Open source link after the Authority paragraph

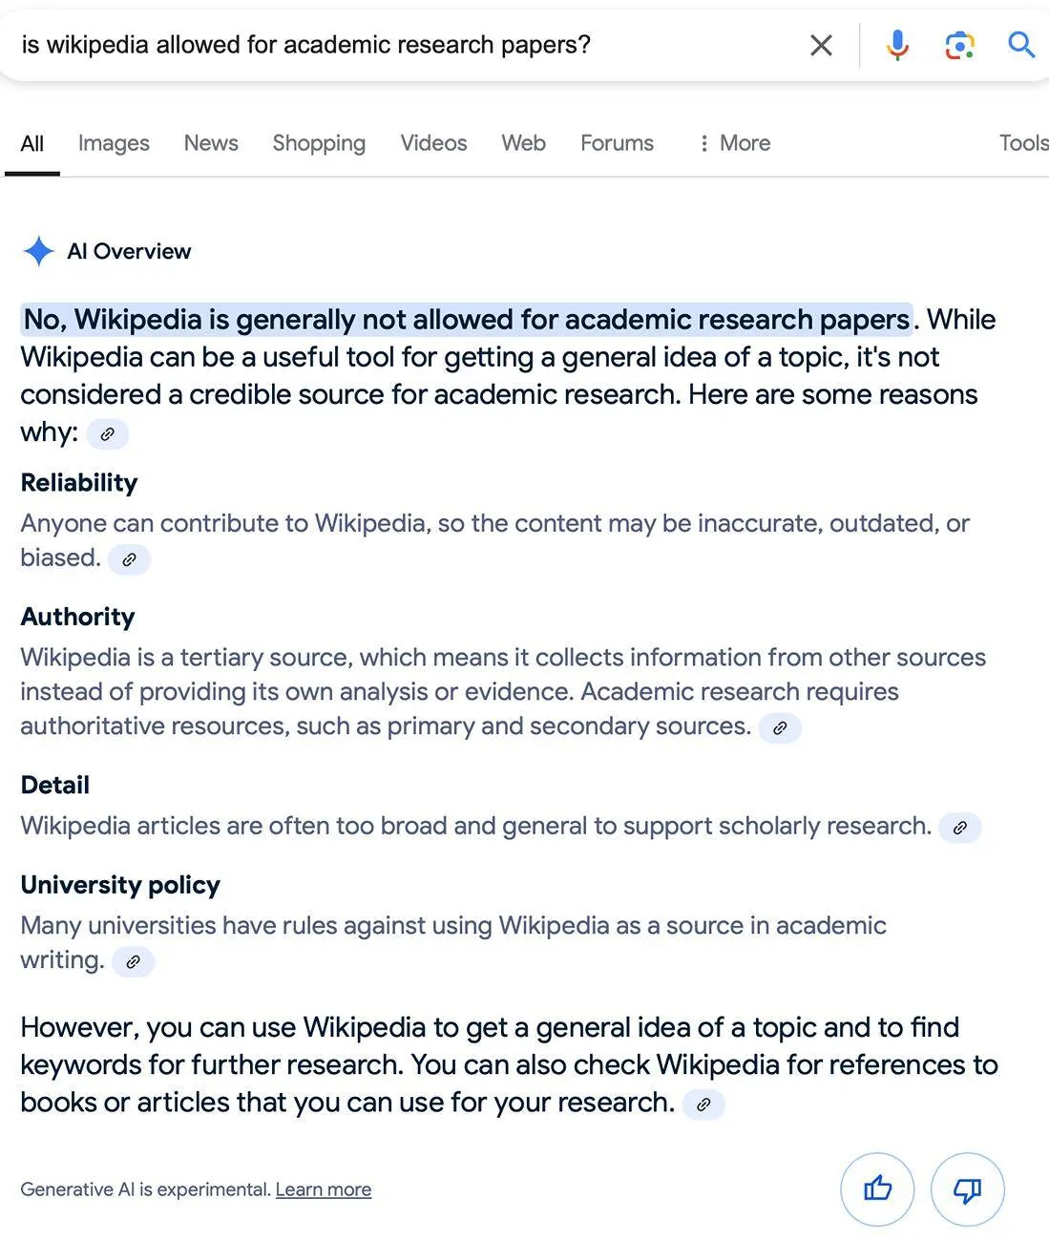780,728
